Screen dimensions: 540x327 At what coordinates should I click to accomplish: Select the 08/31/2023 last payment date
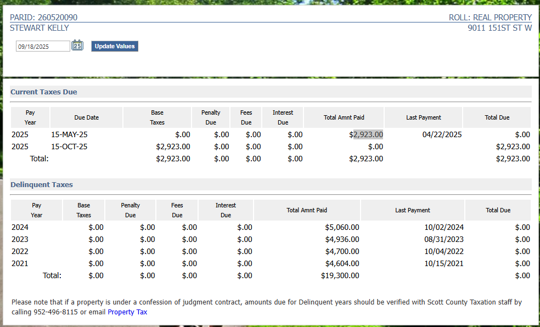(443, 239)
